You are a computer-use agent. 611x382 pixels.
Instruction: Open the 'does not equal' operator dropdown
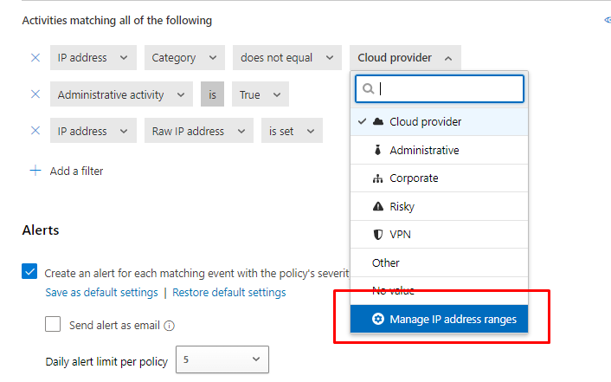click(286, 58)
